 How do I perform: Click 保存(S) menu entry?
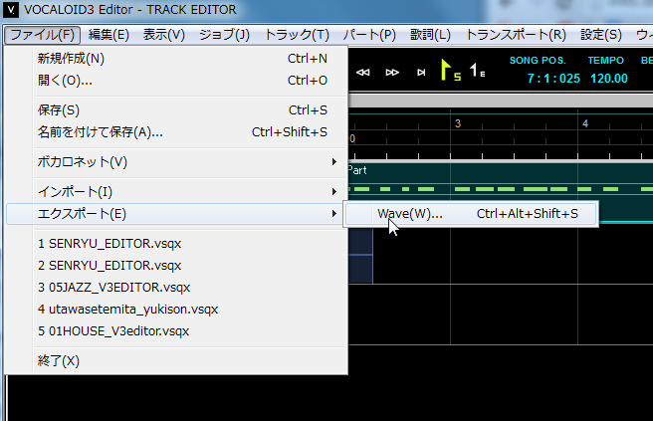(x=176, y=110)
